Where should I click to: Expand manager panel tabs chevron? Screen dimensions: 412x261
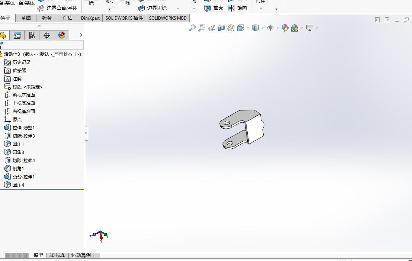click(81, 35)
